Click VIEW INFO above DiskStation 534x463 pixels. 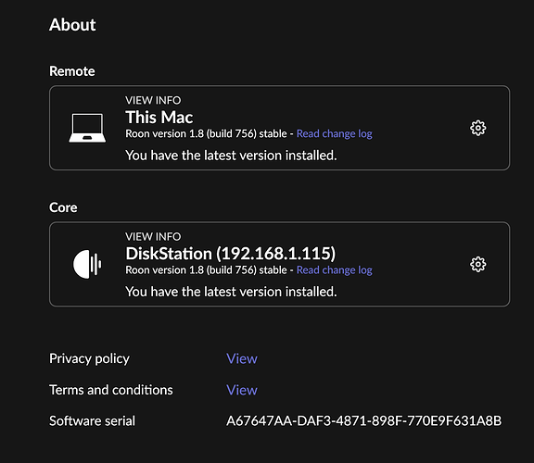point(153,236)
